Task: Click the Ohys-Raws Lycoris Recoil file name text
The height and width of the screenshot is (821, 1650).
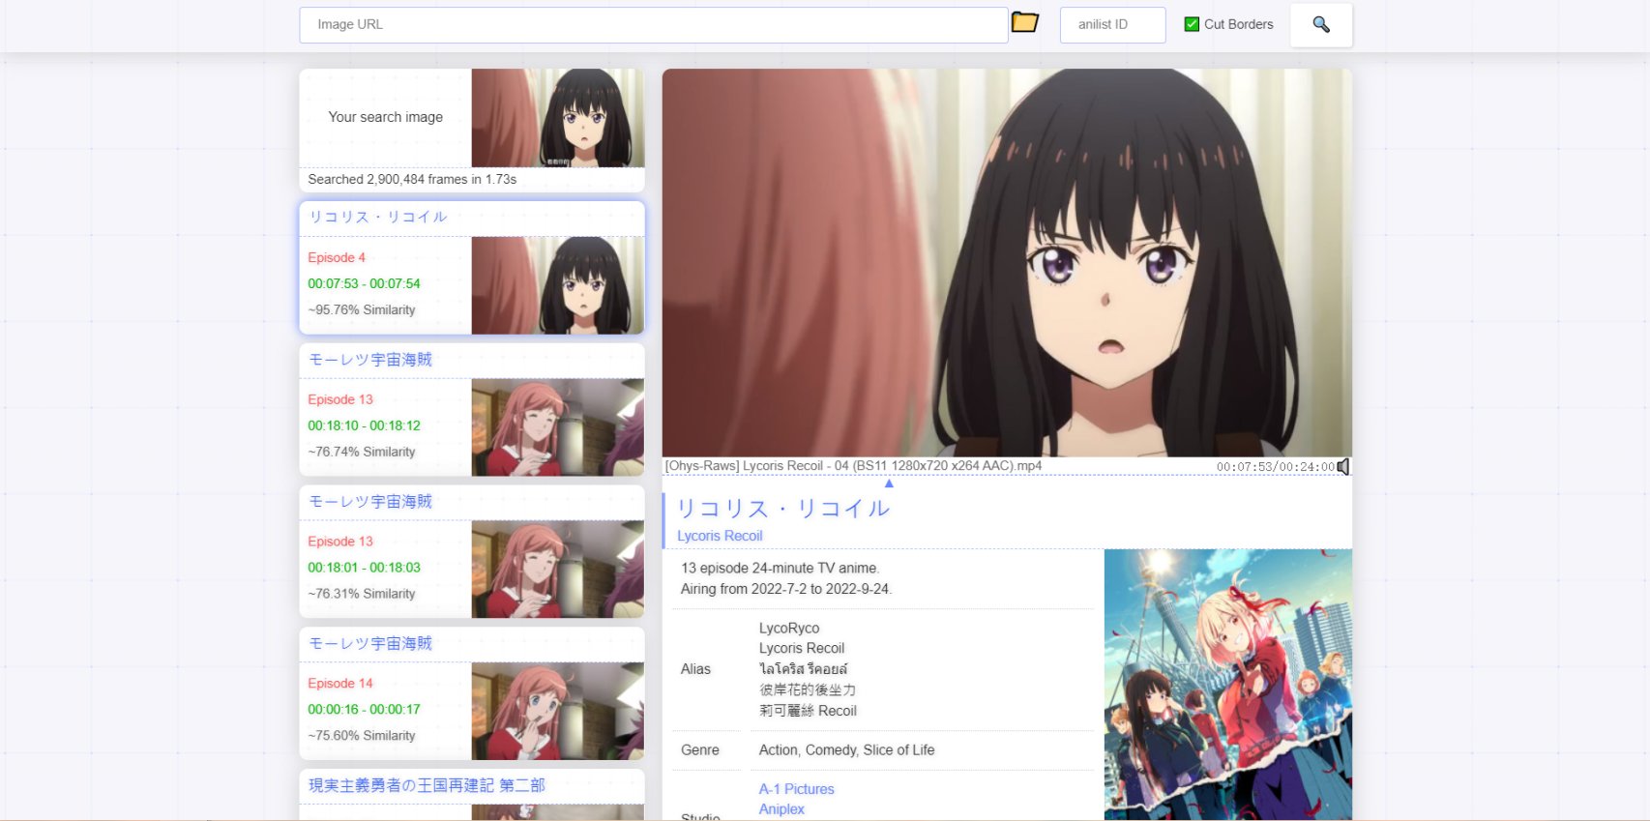Action: (x=853, y=466)
